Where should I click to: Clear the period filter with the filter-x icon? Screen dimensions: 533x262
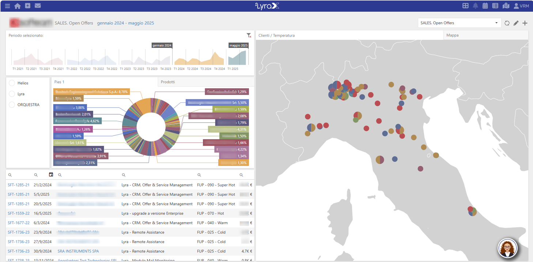[x=249, y=35]
